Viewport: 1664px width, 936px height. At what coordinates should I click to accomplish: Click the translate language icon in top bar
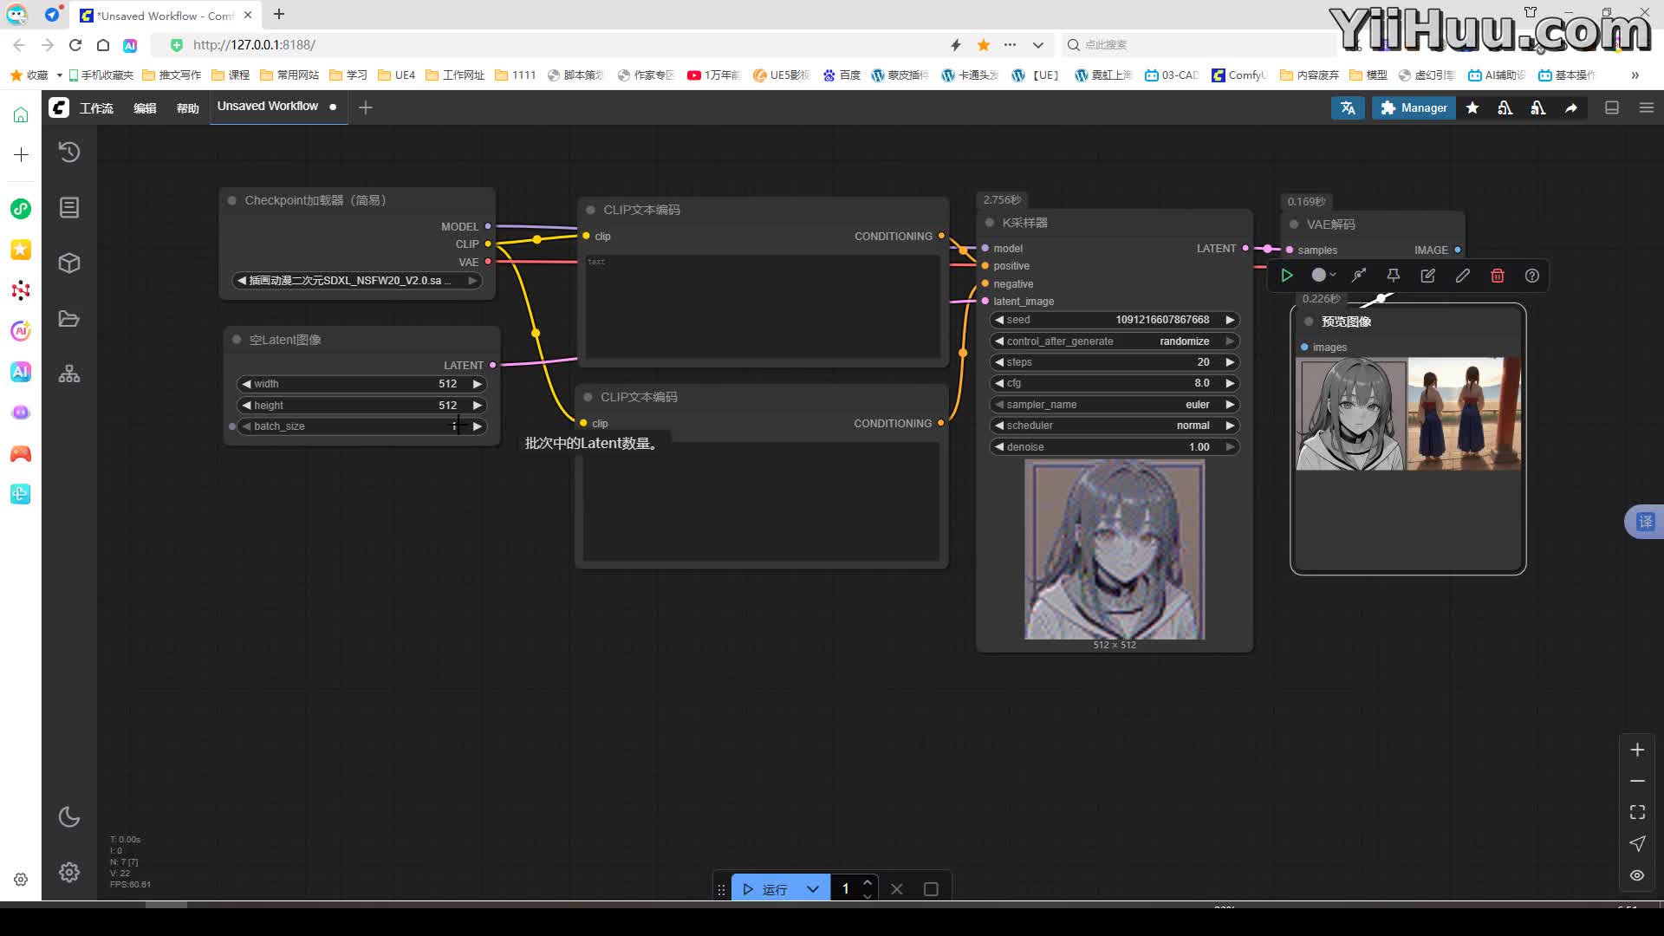tap(1348, 107)
